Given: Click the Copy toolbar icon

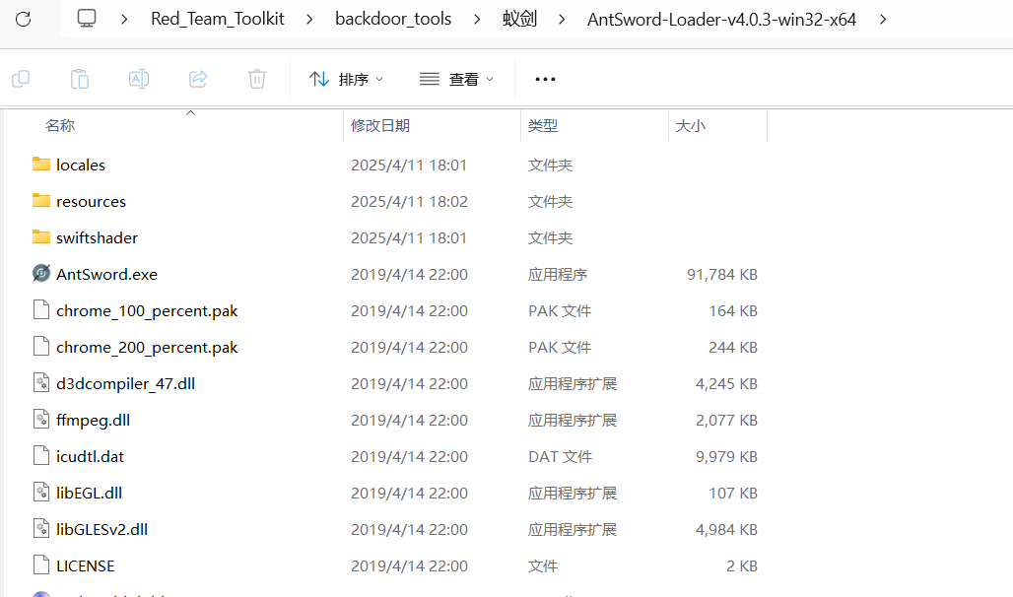Looking at the screenshot, I should point(21,79).
